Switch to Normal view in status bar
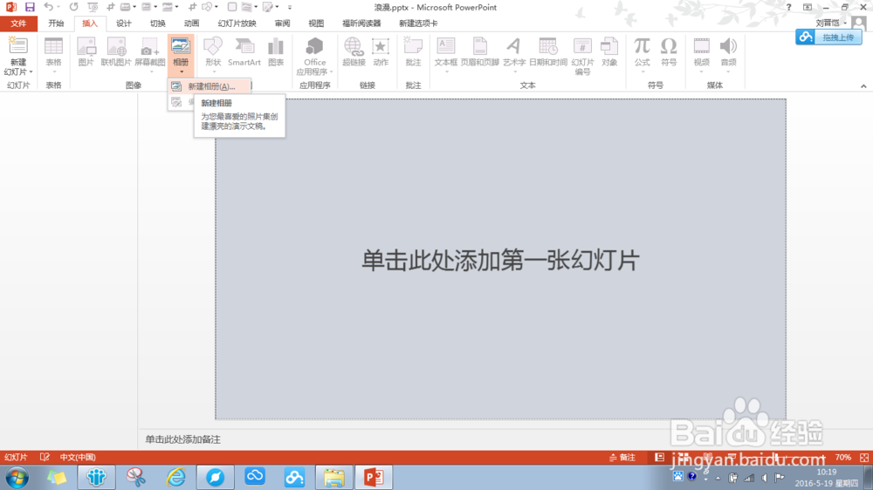 click(x=659, y=457)
